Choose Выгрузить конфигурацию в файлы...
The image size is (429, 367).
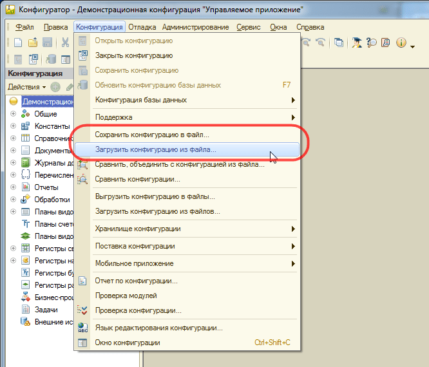tap(187, 196)
